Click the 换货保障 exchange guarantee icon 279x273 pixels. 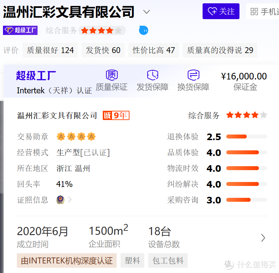[x=193, y=75]
